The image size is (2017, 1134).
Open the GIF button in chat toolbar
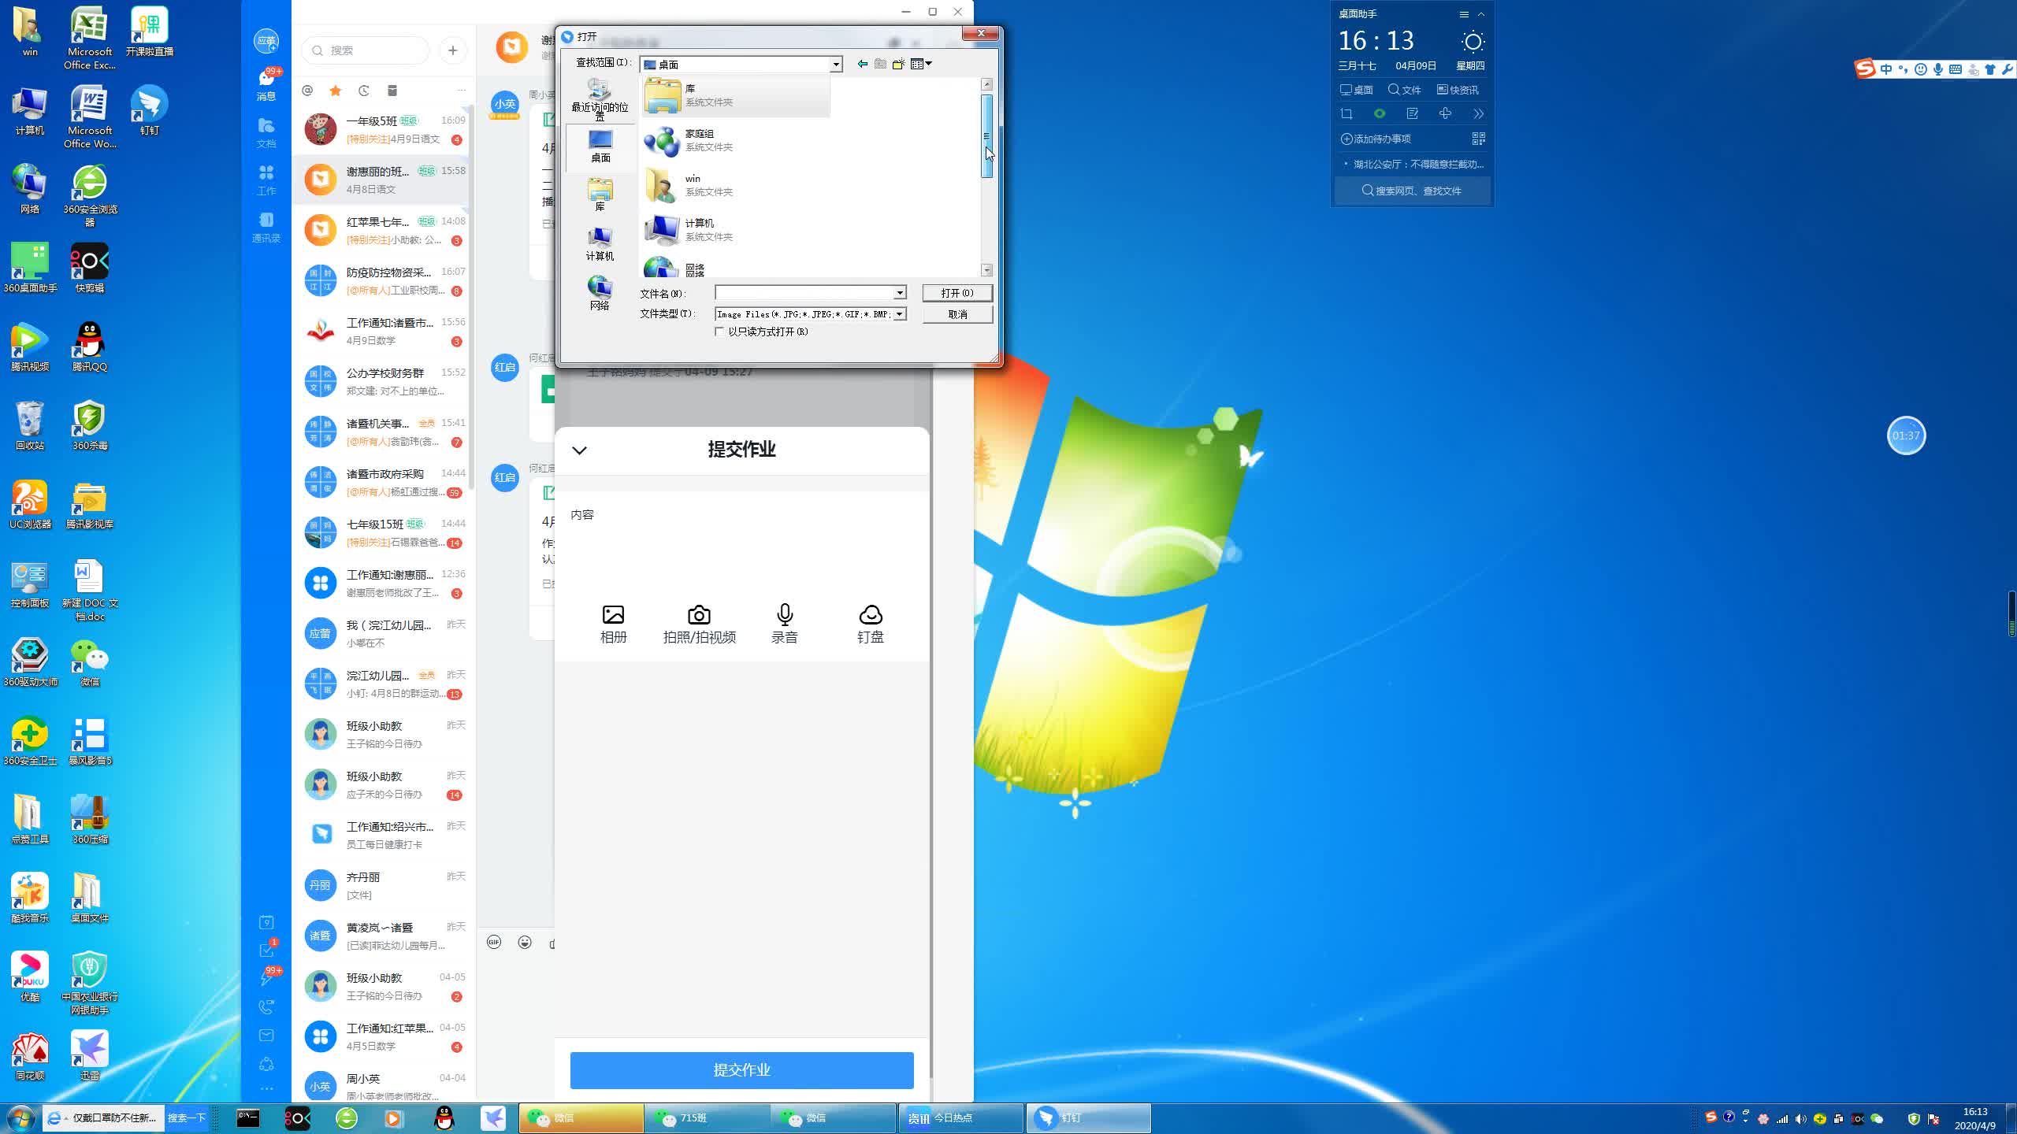point(494,942)
